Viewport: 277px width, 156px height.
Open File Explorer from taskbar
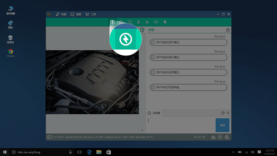pyautogui.click(x=99, y=152)
